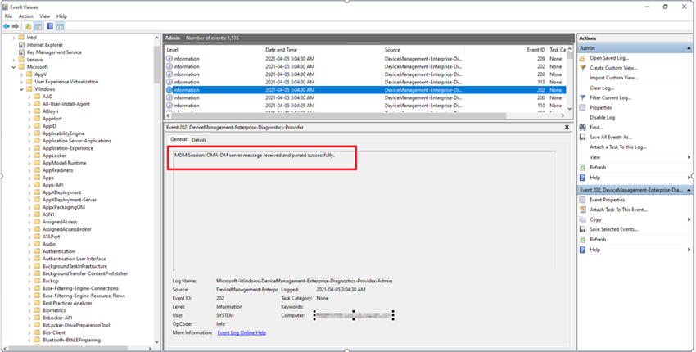696x352 pixels.
Task: Click the Save All Events As icon
Action: click(582, 138)
